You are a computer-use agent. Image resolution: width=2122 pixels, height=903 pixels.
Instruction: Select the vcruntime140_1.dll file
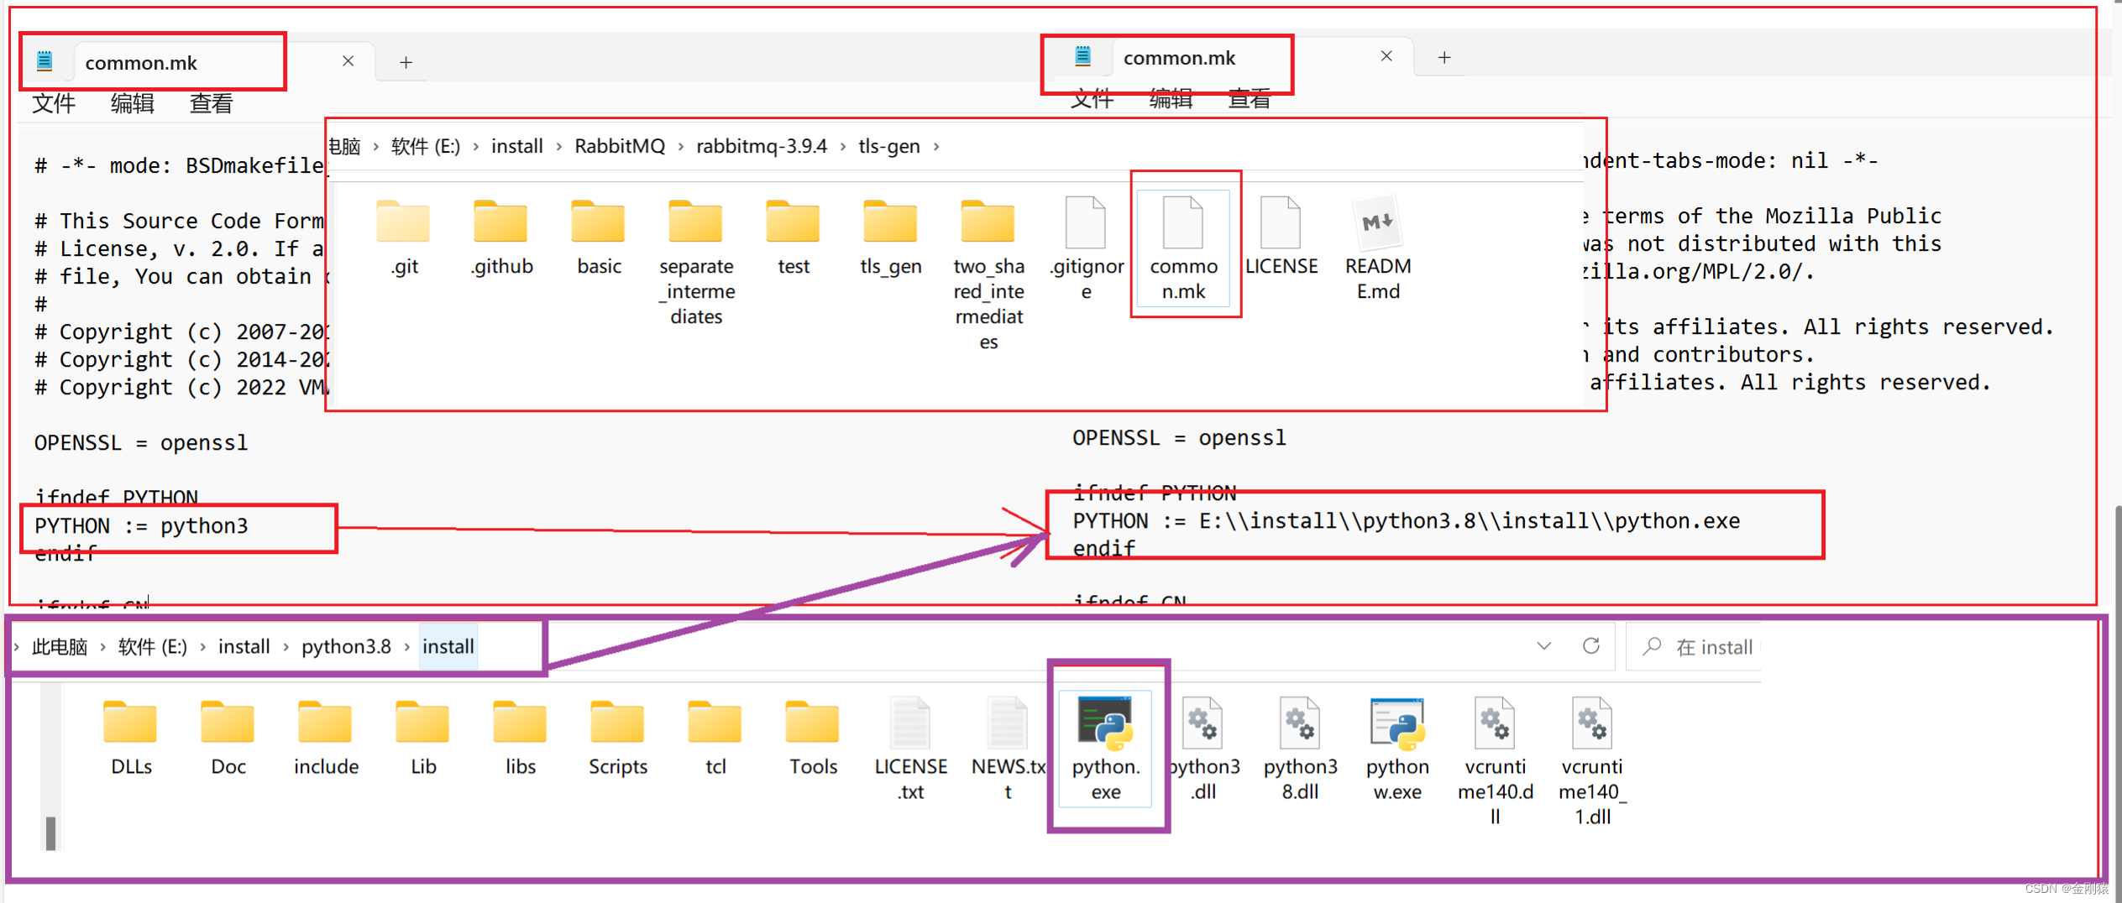click(1592, 761)
